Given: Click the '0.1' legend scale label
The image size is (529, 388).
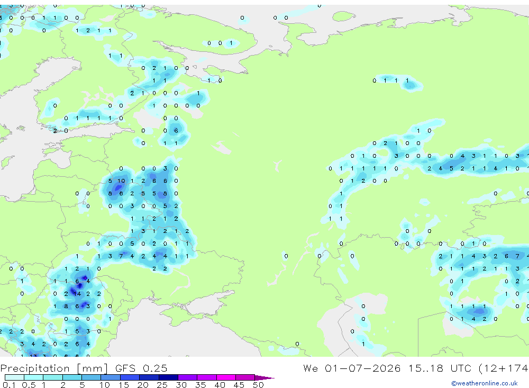Looking at the screenshot, I should coord(9,385).
